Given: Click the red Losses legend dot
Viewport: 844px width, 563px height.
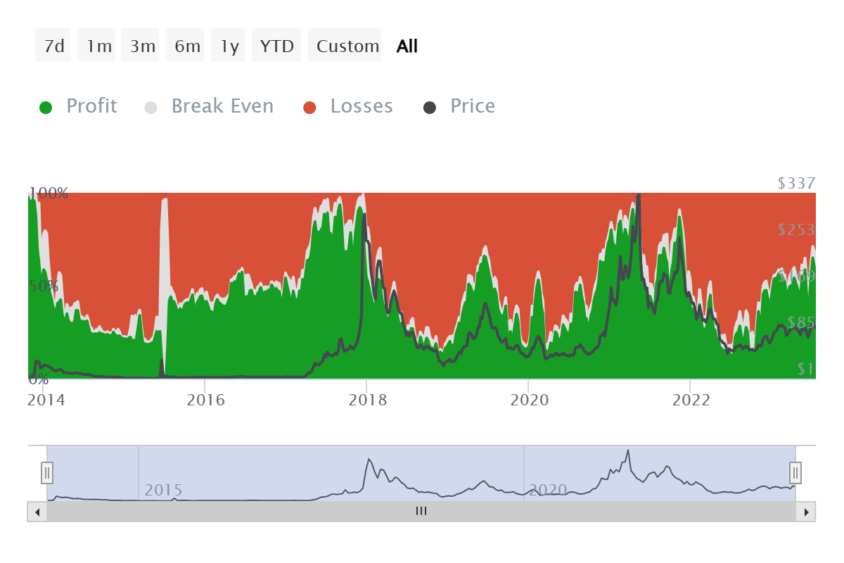Looking at the screenshot, I should point(310,106).
